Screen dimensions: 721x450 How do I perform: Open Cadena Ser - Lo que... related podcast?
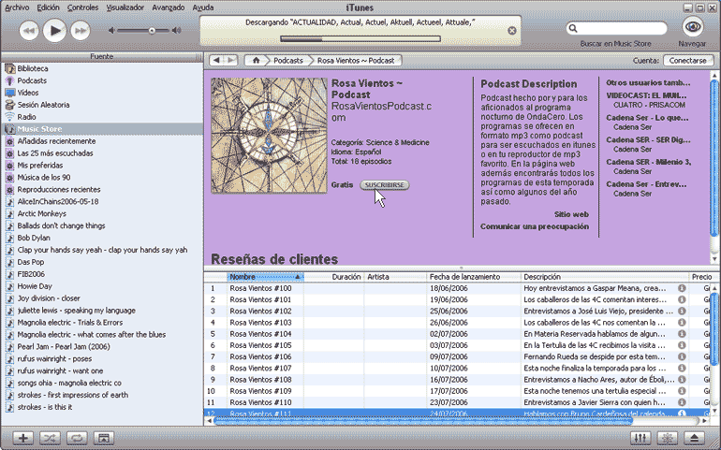647,118
